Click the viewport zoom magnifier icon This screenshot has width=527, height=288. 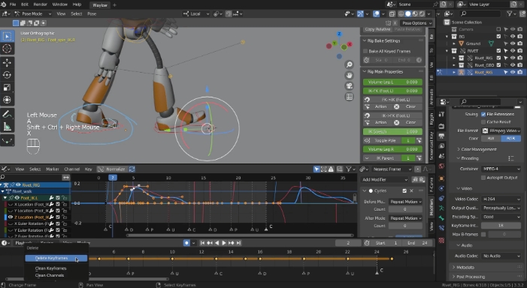tap(350, 64)
